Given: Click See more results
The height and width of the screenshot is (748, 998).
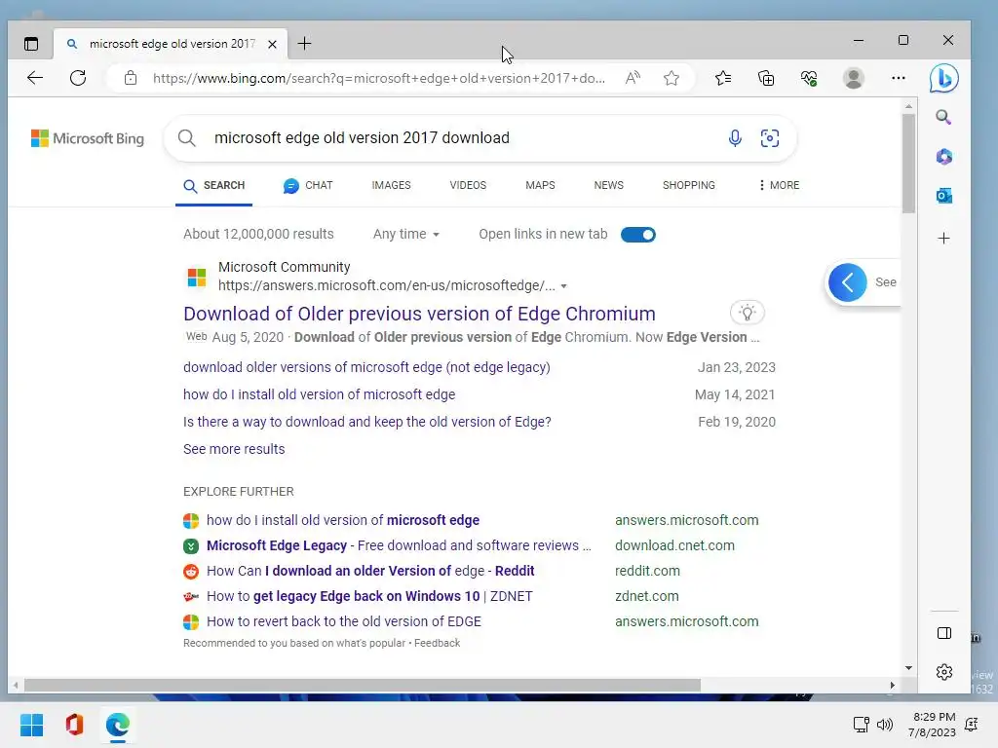Looking at the screenshot, I should point(234,449).
